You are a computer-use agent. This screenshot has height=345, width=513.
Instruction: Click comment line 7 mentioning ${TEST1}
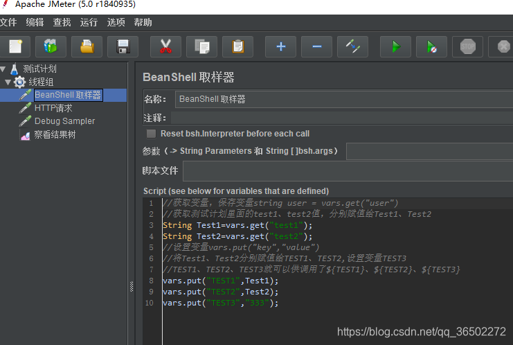(x=312, y=269)
